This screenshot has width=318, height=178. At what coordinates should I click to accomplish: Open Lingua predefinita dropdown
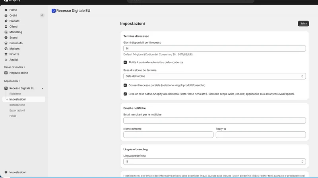tap(214, 162)
